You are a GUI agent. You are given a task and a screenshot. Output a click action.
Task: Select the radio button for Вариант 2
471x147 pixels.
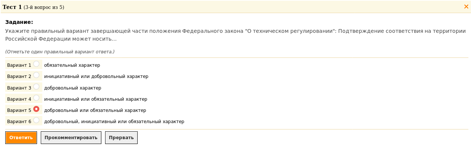(36, 75)
